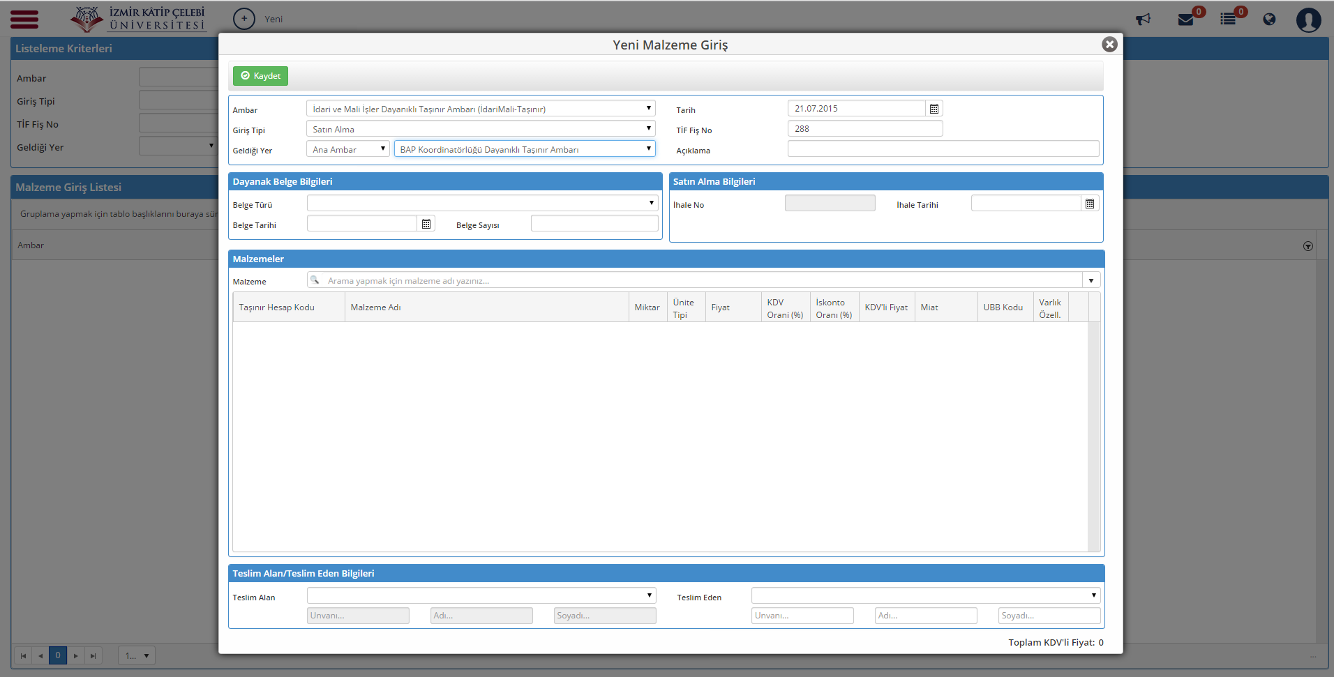This screenshot has height=677, width=1334.
Task: Go to last page in pager
Action: [x=93, y=655]
